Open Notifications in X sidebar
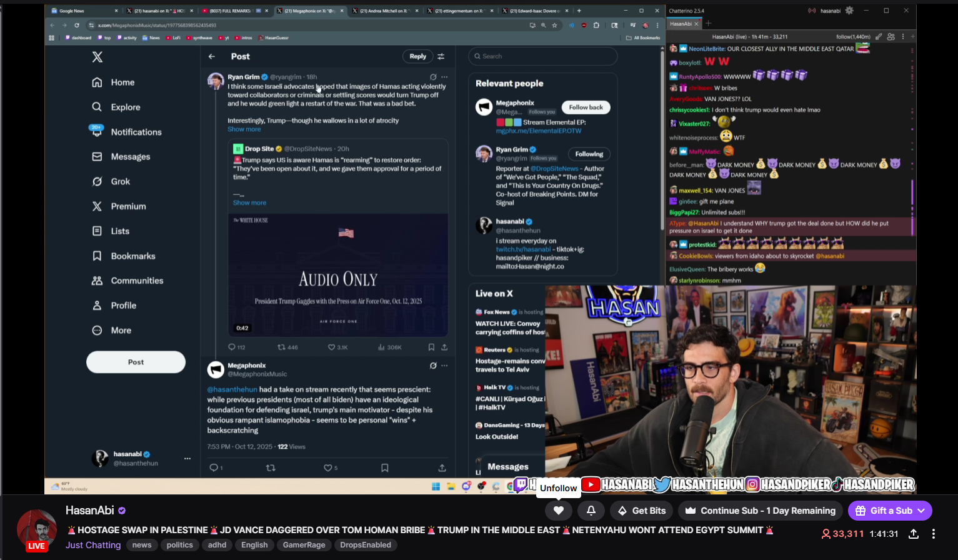 (x=127, y=132)
